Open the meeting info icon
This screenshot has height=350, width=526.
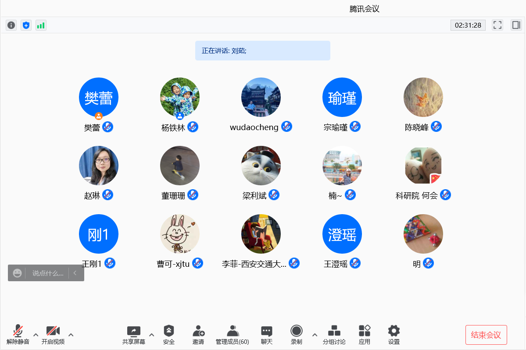tap(11, 25)
